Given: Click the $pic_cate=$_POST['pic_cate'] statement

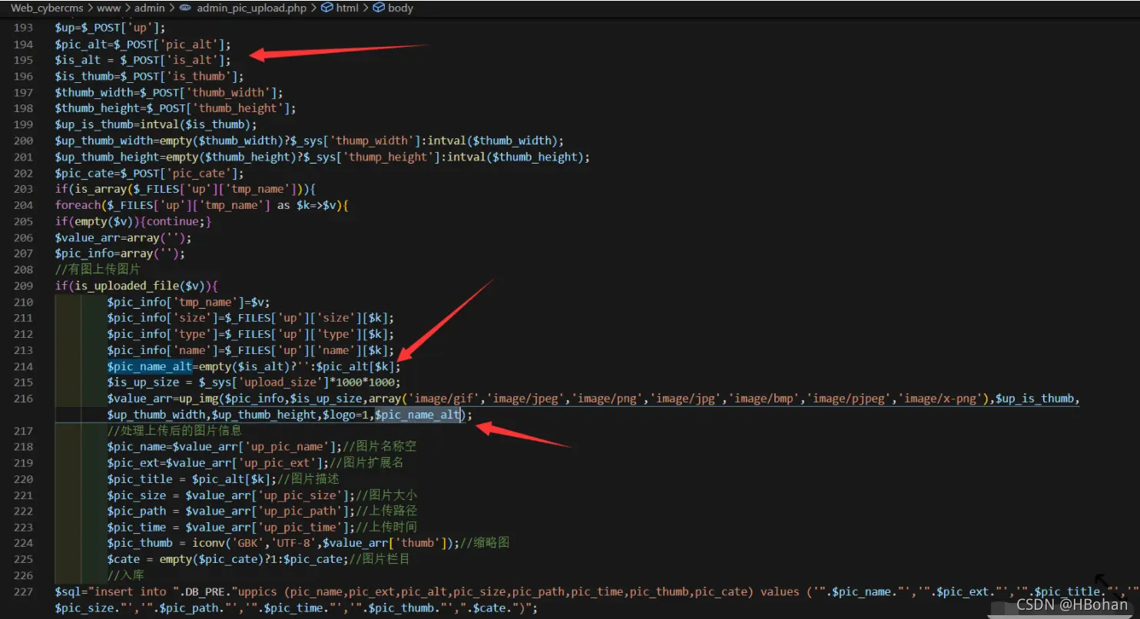Looking at the screenshot, I should point(149,173).
